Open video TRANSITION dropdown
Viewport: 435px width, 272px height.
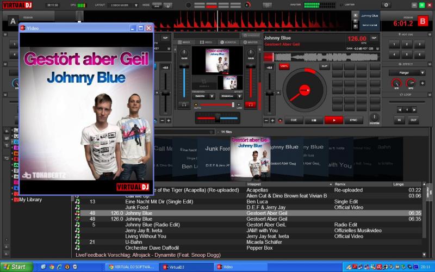(203, 96)
